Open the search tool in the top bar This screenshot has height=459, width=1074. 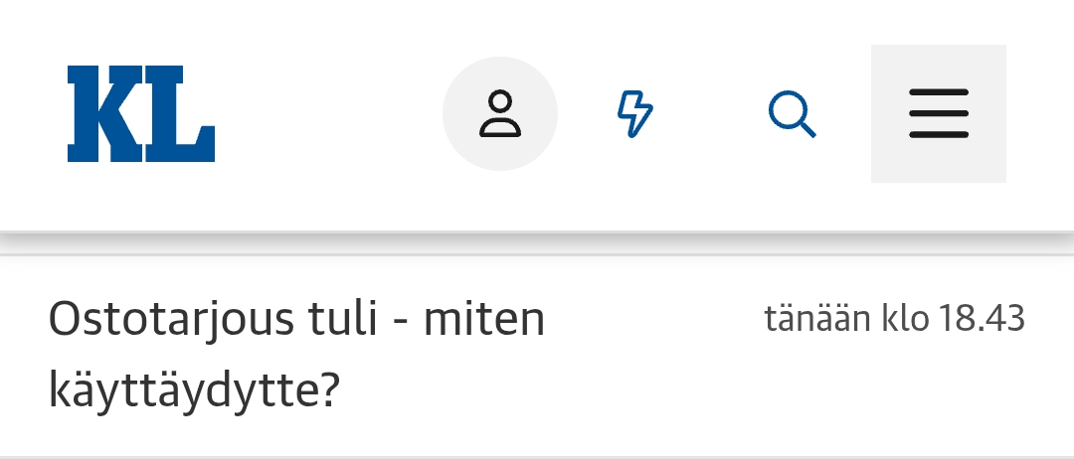[x=792, y=113]
